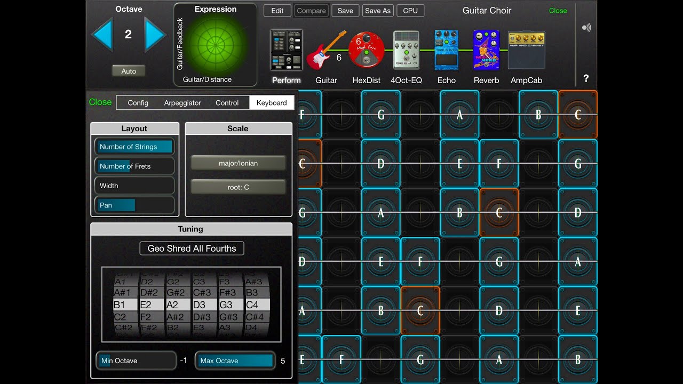The width and height of the screenshot is (683, 384).
Task: Switch to the Arpeggiator tab
Action: coord(182,103)
